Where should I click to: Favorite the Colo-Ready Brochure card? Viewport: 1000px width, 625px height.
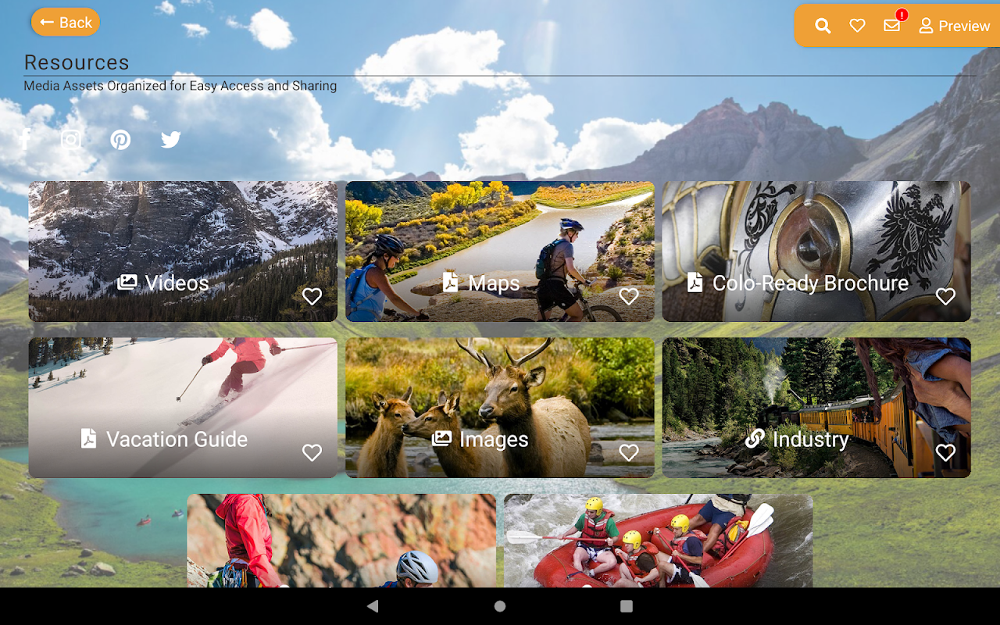(x=945, y=296)
